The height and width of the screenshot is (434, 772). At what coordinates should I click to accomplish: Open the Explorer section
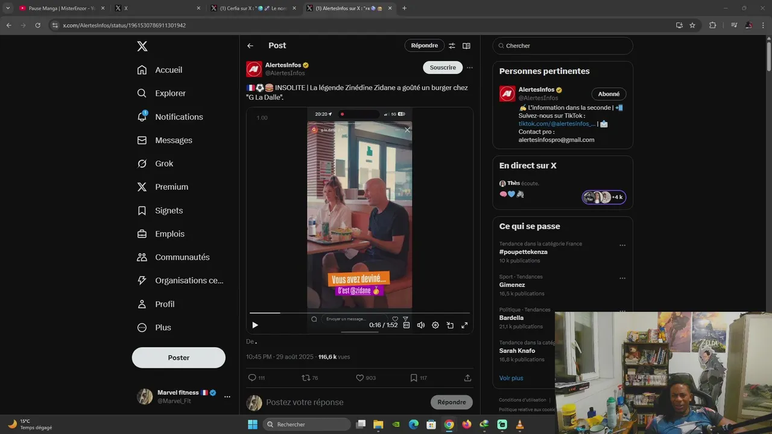pos(162,93)
